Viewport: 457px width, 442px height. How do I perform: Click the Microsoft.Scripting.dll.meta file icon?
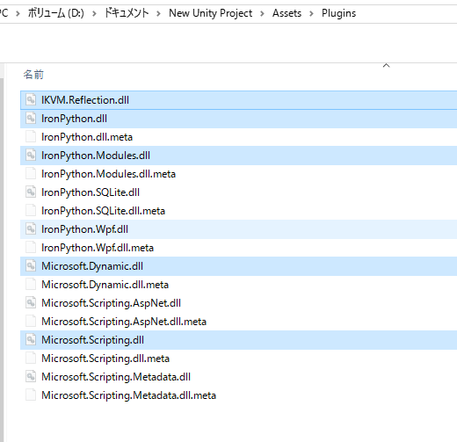coord(31,359)
